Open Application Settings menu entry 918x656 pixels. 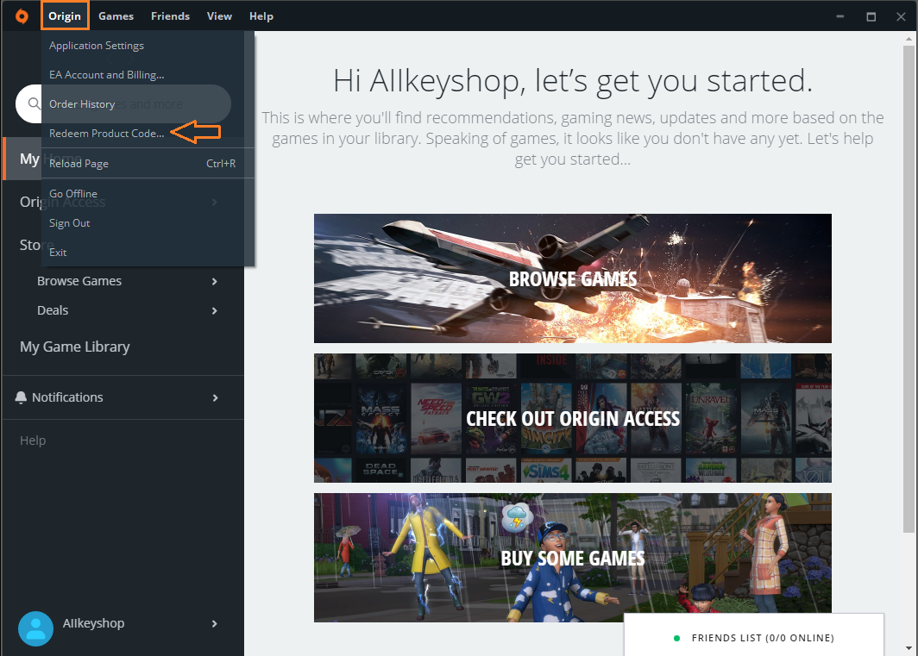point(97,46)
